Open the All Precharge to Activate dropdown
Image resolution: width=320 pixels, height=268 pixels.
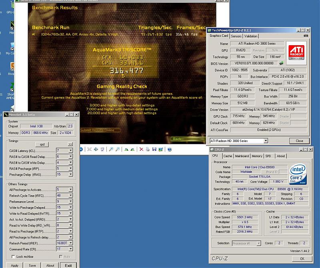[x=71, y=190]
